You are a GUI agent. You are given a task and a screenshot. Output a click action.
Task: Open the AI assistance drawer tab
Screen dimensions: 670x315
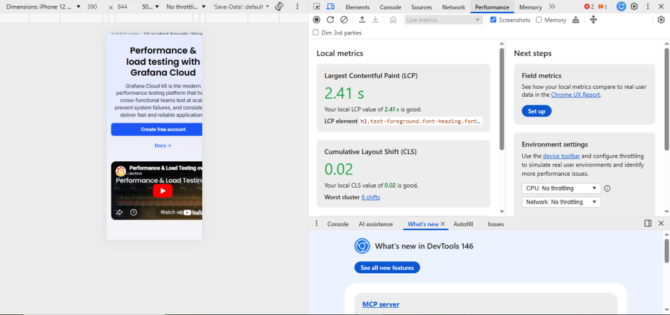376,224
